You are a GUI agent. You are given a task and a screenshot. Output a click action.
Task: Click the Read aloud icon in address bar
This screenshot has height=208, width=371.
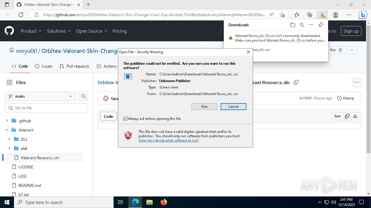tap(272, 15)
